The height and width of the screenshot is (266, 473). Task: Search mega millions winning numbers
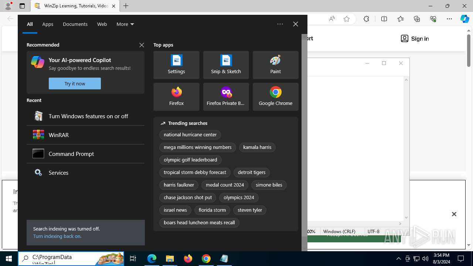(x=197, y=147)
